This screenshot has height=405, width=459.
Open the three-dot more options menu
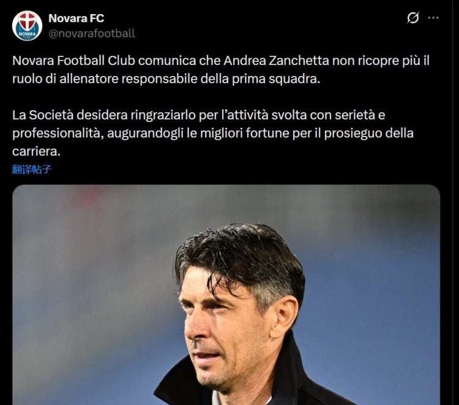click(x=433, y=18)
